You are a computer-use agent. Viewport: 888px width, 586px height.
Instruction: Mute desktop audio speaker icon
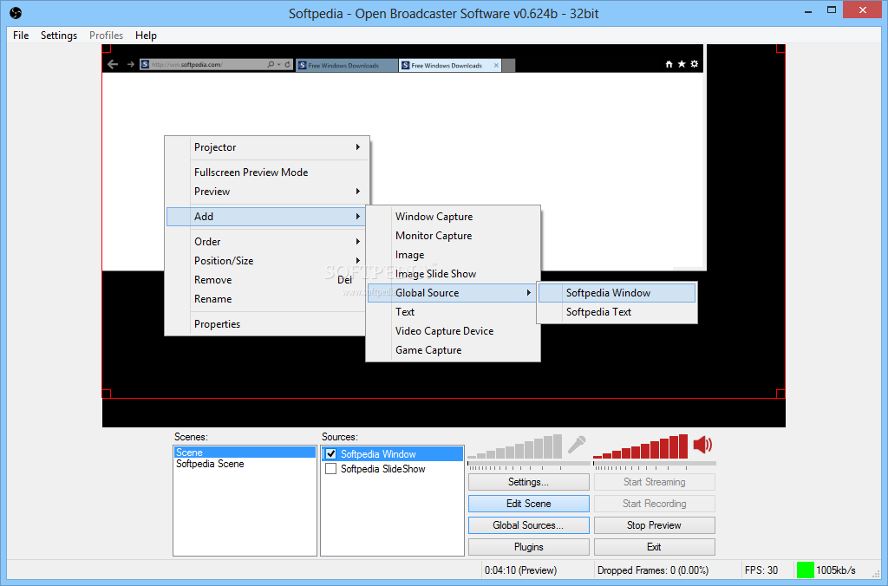click(x=702, y=445)
